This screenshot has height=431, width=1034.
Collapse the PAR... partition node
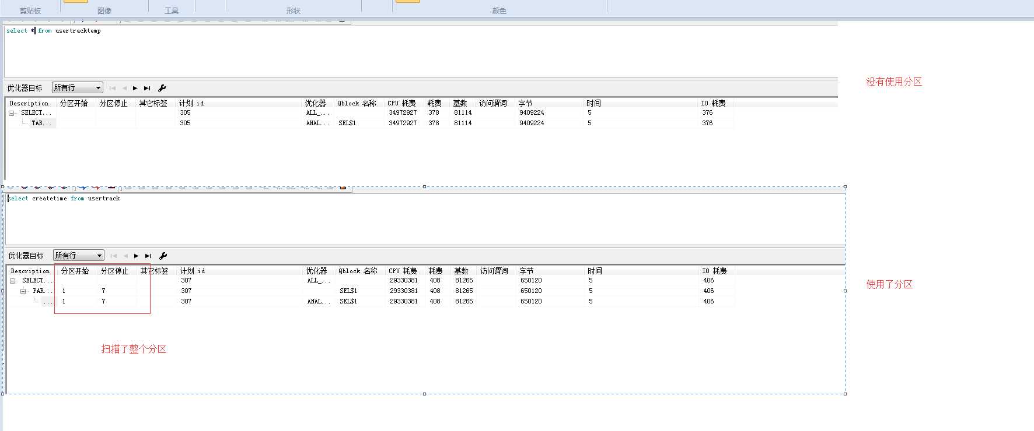23,291
